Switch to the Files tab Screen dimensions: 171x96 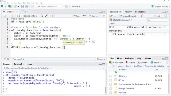click(x=112, y=58)
